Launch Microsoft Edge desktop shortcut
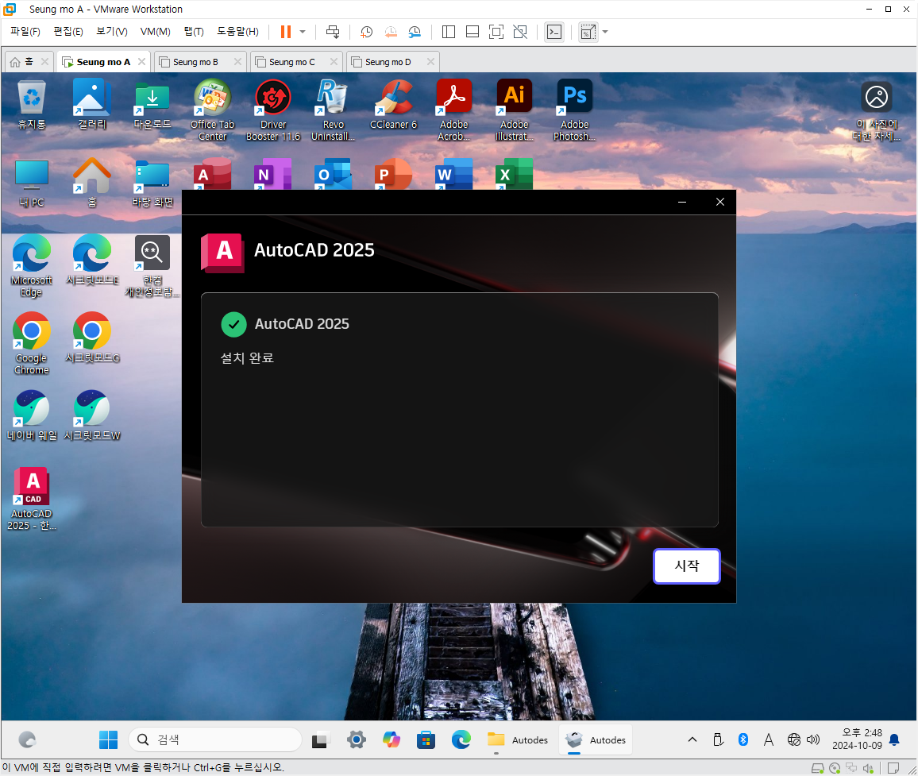Image resolution: width=918 pixels, height=776 pixels. point(32,266)
